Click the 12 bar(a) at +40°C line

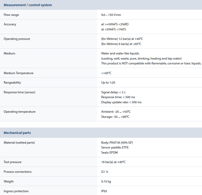(122, 39)
